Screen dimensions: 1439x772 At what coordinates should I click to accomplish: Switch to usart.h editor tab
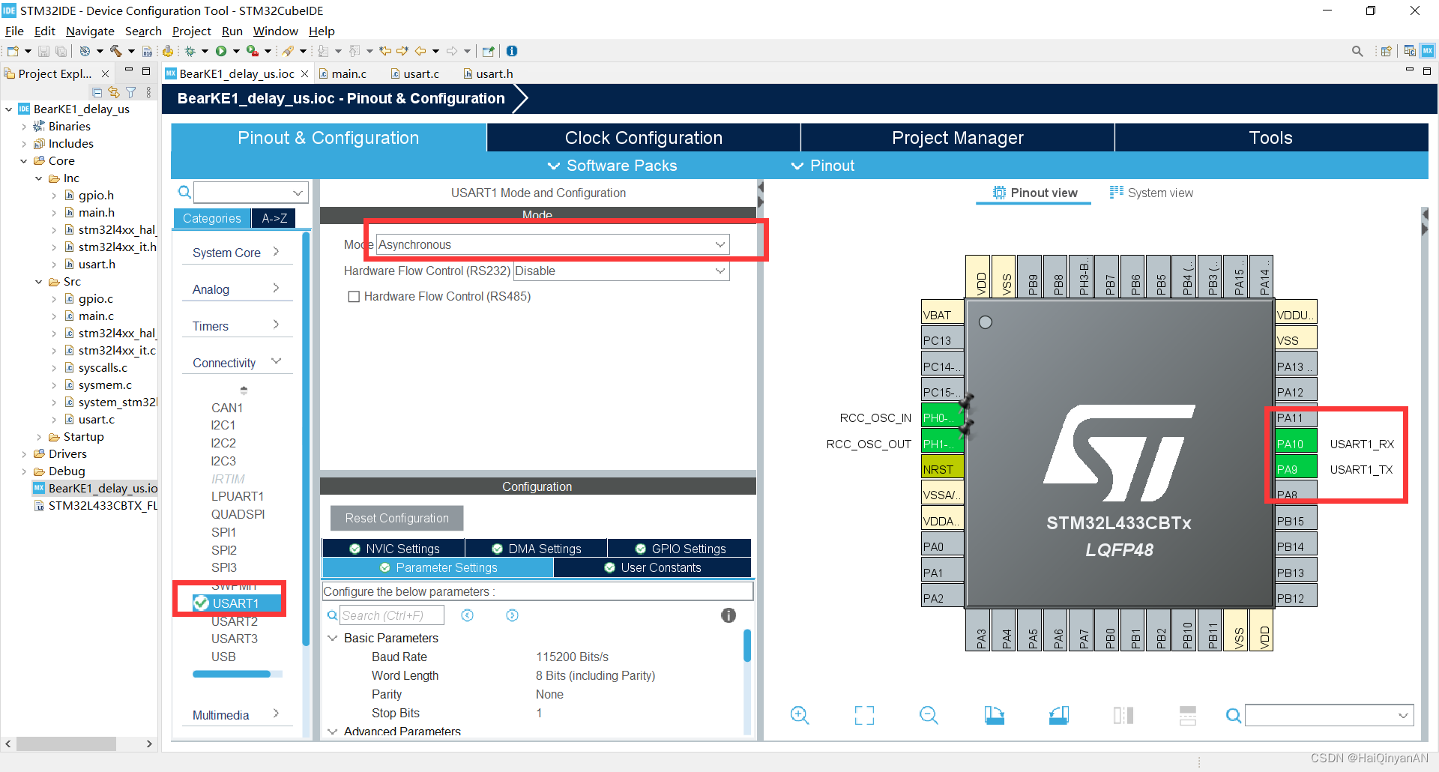pos(489,73)
